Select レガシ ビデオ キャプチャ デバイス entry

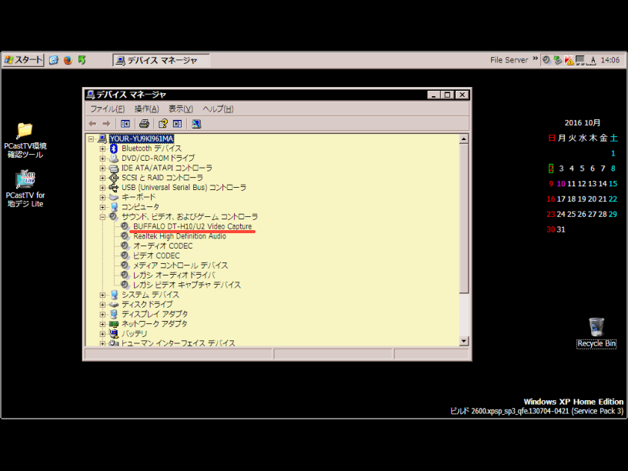coord(187,286)
